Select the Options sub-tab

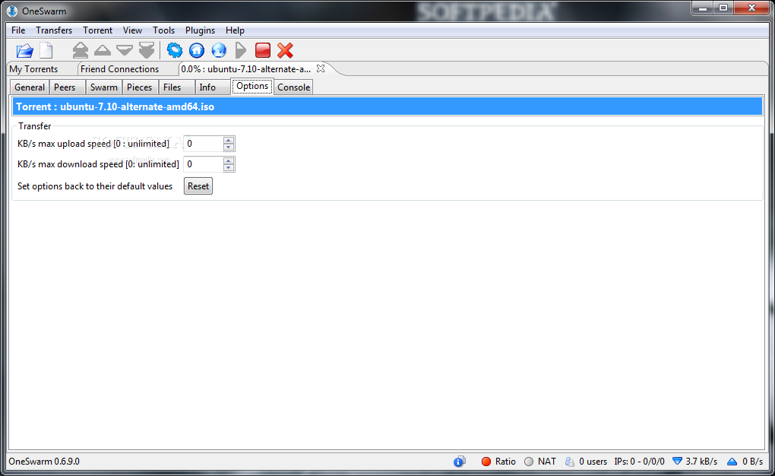(252, 86)
